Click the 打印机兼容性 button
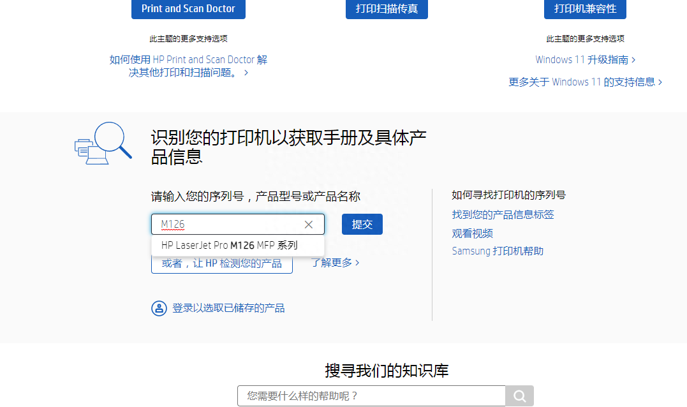 coord(585,9)
